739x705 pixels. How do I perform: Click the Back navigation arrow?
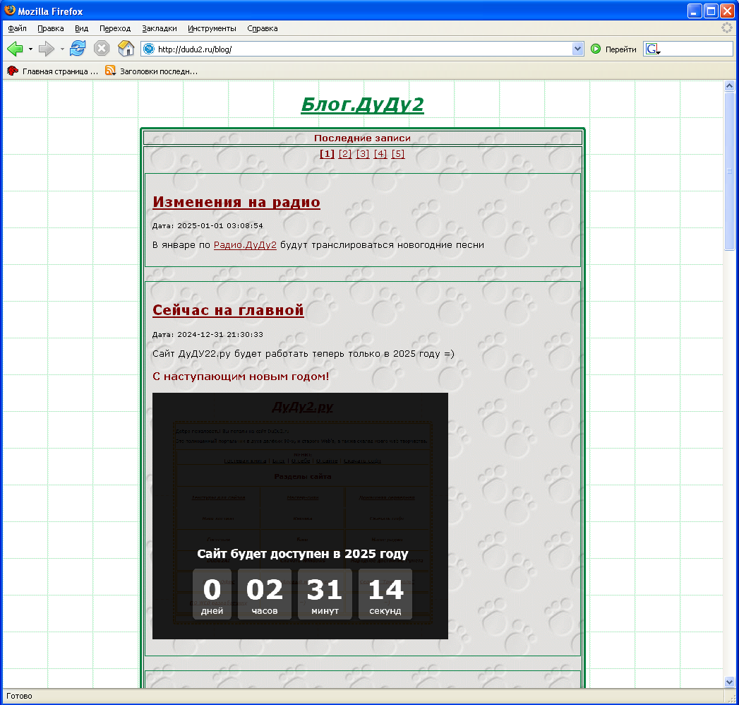15,49
